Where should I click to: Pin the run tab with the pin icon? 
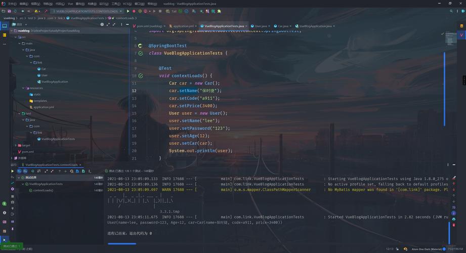(x=12, y=229)
